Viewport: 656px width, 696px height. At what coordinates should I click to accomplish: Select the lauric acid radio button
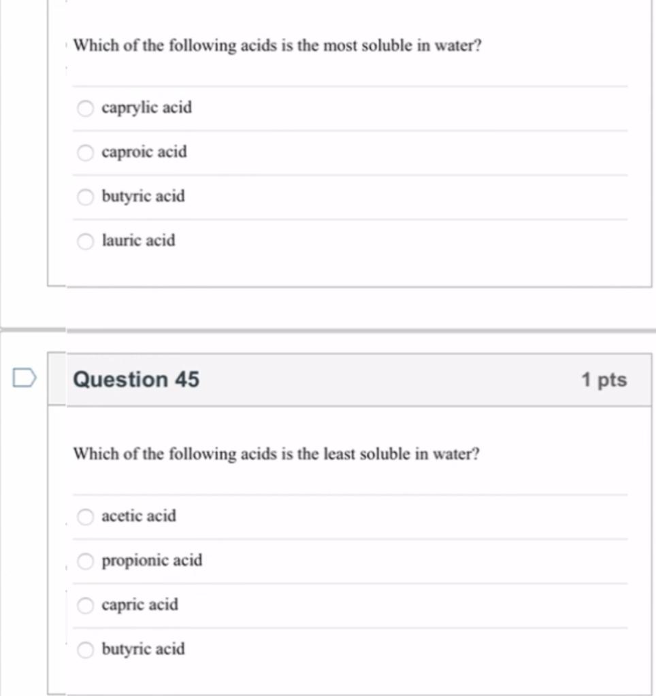coord(85,241)
